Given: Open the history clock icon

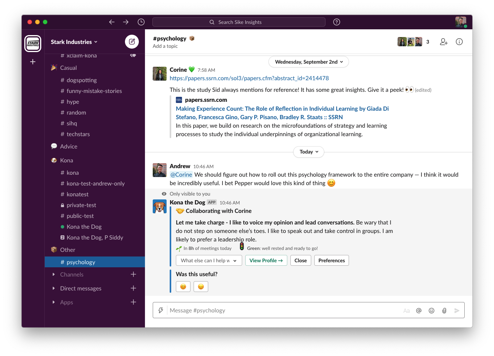Looking at the screenshot, I should click(141, 22).
